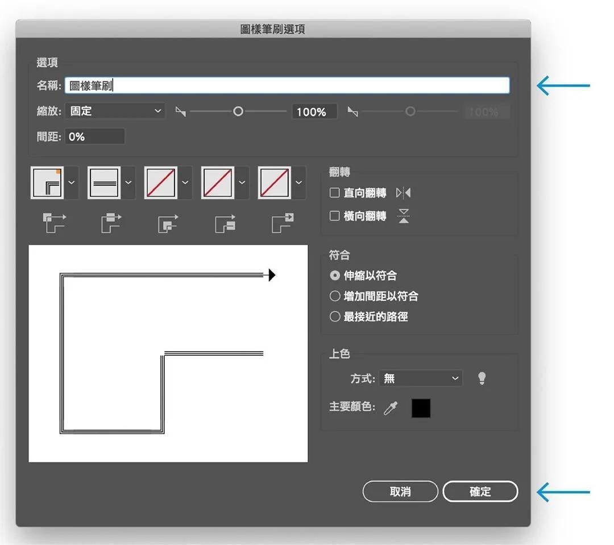Click the flip-along icon beside 直向翻轉
The height and width of the screenshot is (545, 614).
point(403,193)
